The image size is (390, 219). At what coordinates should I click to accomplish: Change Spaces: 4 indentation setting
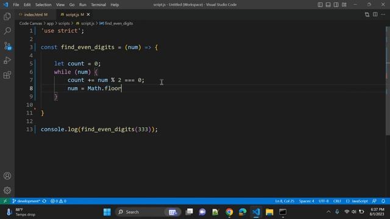tap(307, 201)
